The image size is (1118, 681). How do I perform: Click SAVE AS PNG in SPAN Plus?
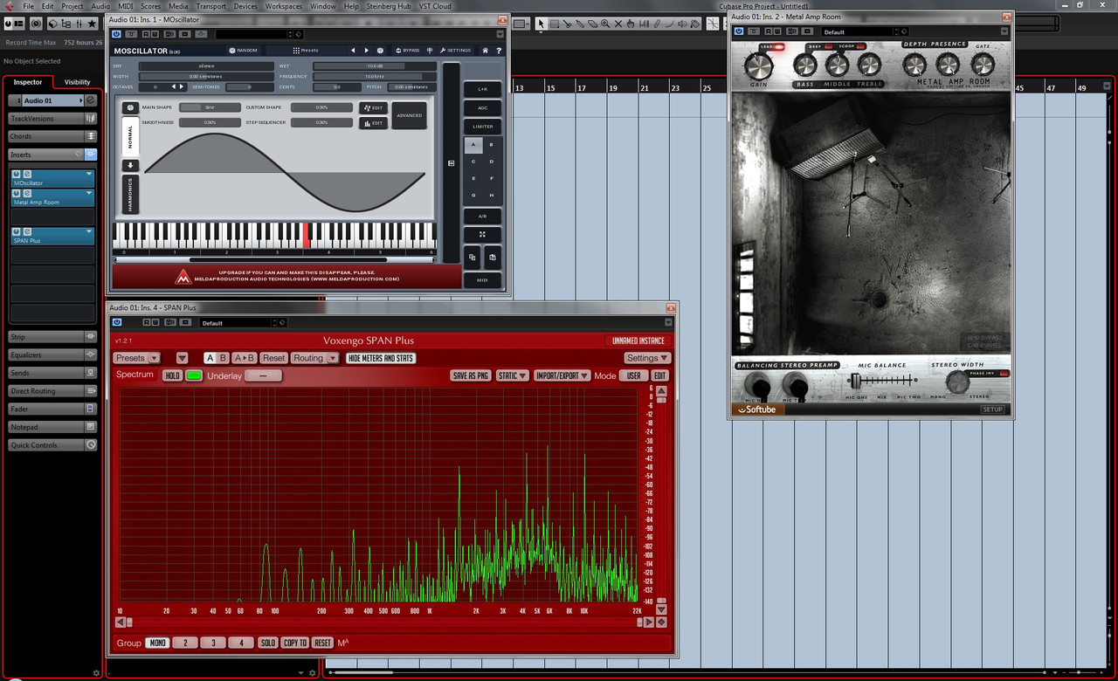point(470,375)
